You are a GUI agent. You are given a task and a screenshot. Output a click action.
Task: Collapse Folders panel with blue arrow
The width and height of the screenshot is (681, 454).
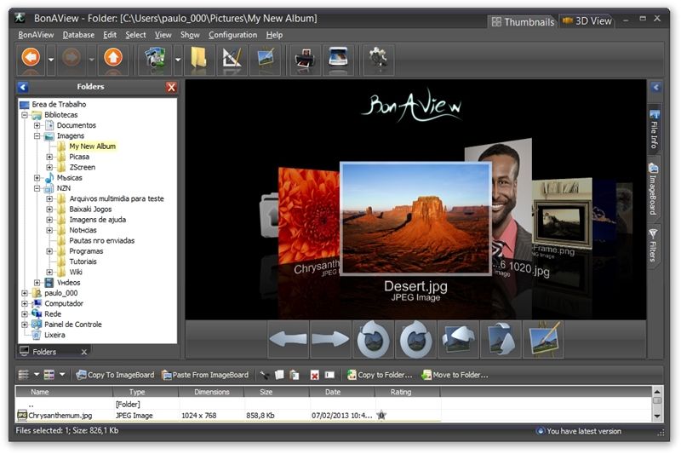tap(23, 88)
